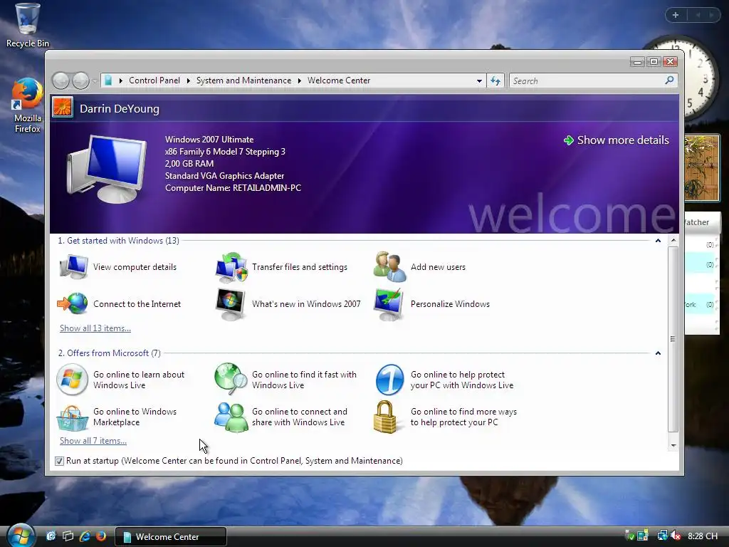Click the muted volume tray icon
The image size is (729, 547).
[x=676, y=536]
